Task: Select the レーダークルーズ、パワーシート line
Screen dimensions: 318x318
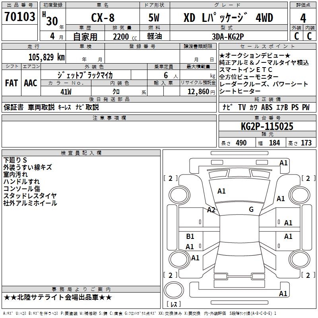Action: coord(264,84)
